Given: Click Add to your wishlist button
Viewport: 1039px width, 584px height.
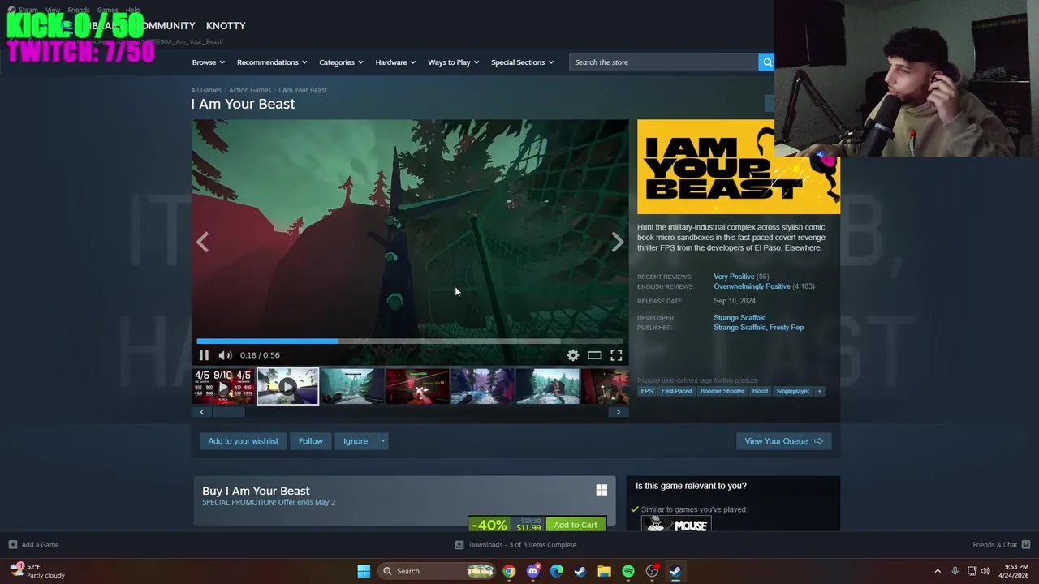Looking at the screenshot, I should (243, 441).
